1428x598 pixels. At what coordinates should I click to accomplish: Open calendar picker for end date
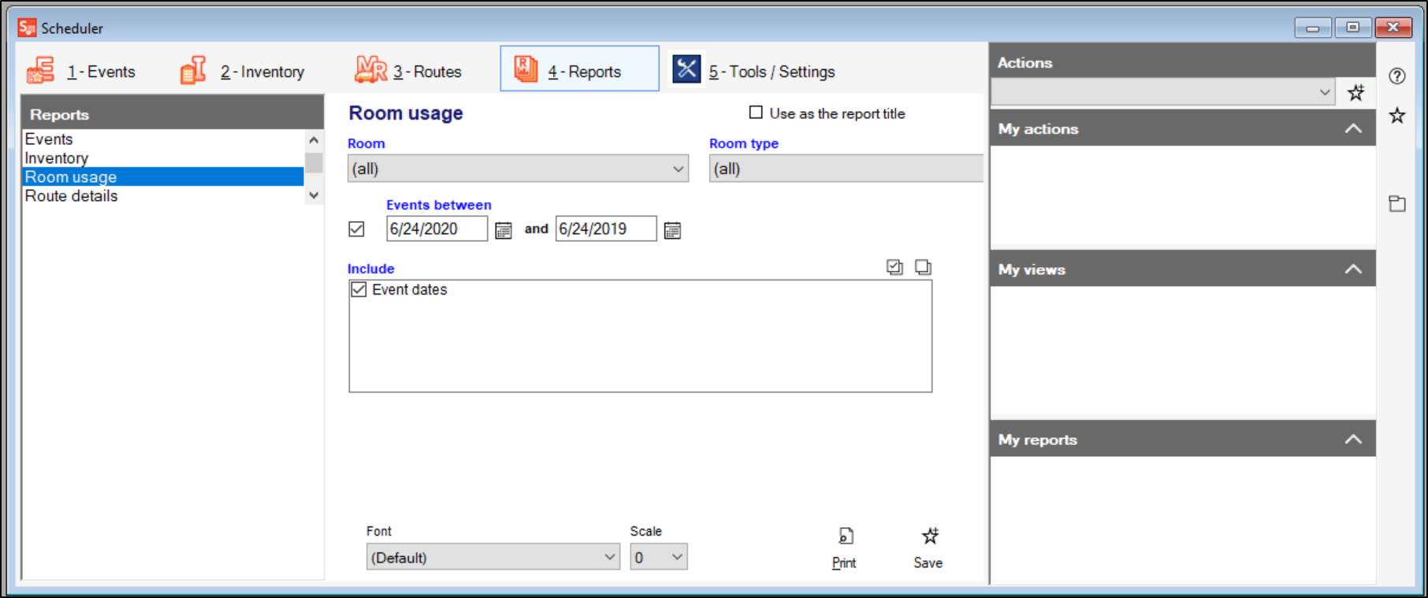click(672, 230)
